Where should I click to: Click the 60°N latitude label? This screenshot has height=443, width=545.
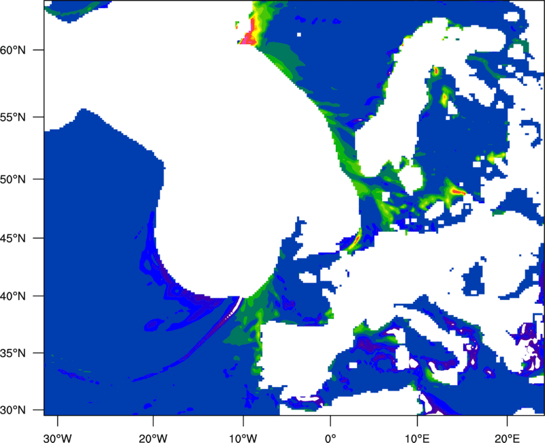(13, 50)
